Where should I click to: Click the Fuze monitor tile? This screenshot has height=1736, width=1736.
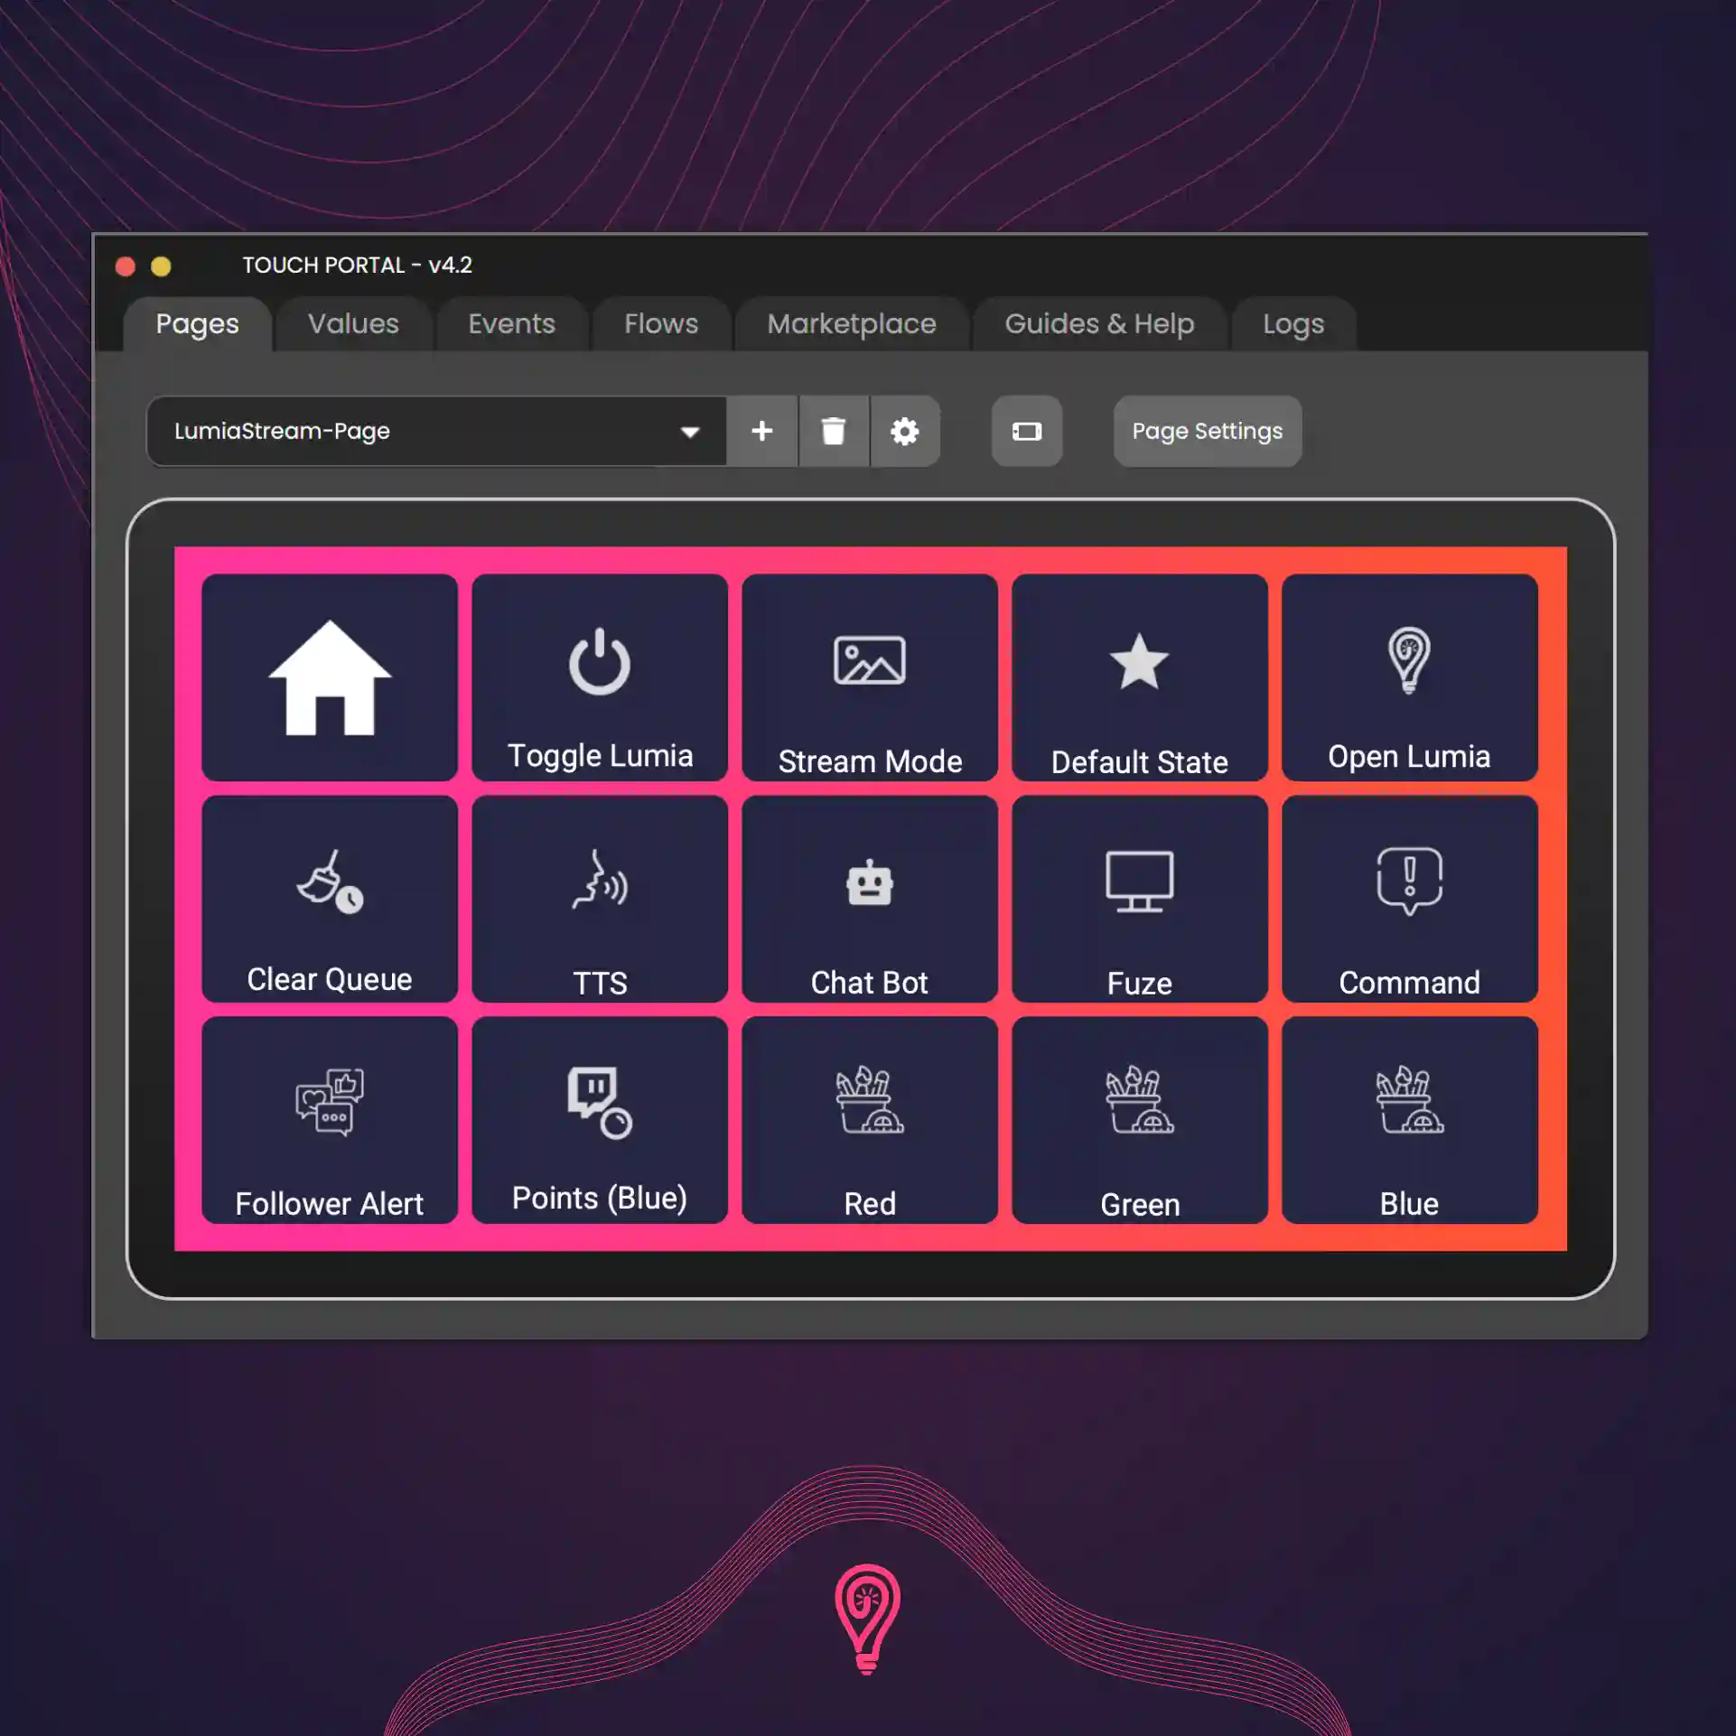point(1140,899)
